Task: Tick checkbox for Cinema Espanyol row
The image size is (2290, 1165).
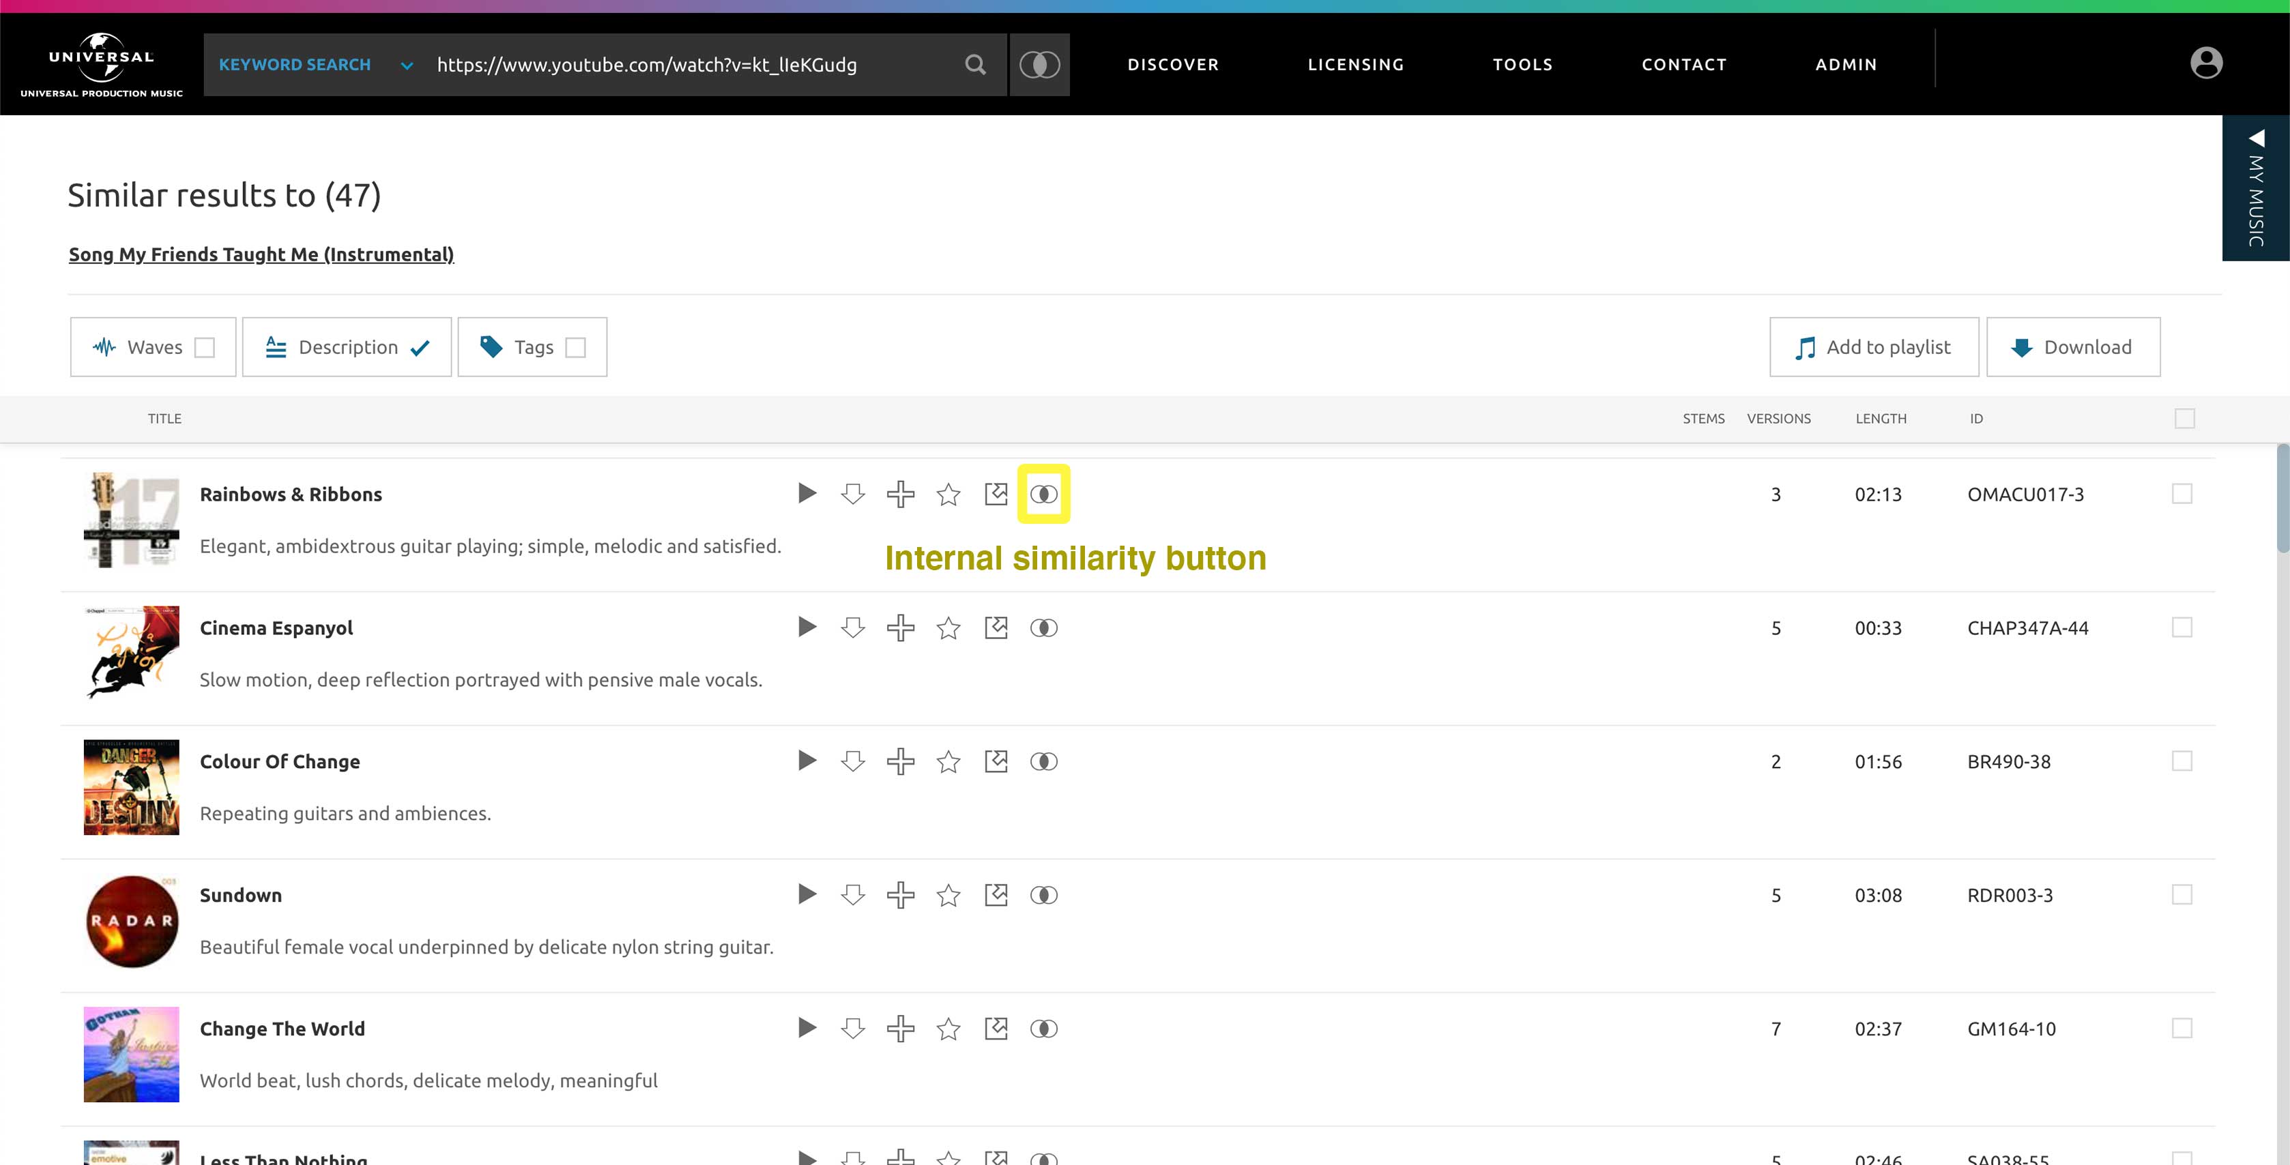Action: [x=2182, y=628]
